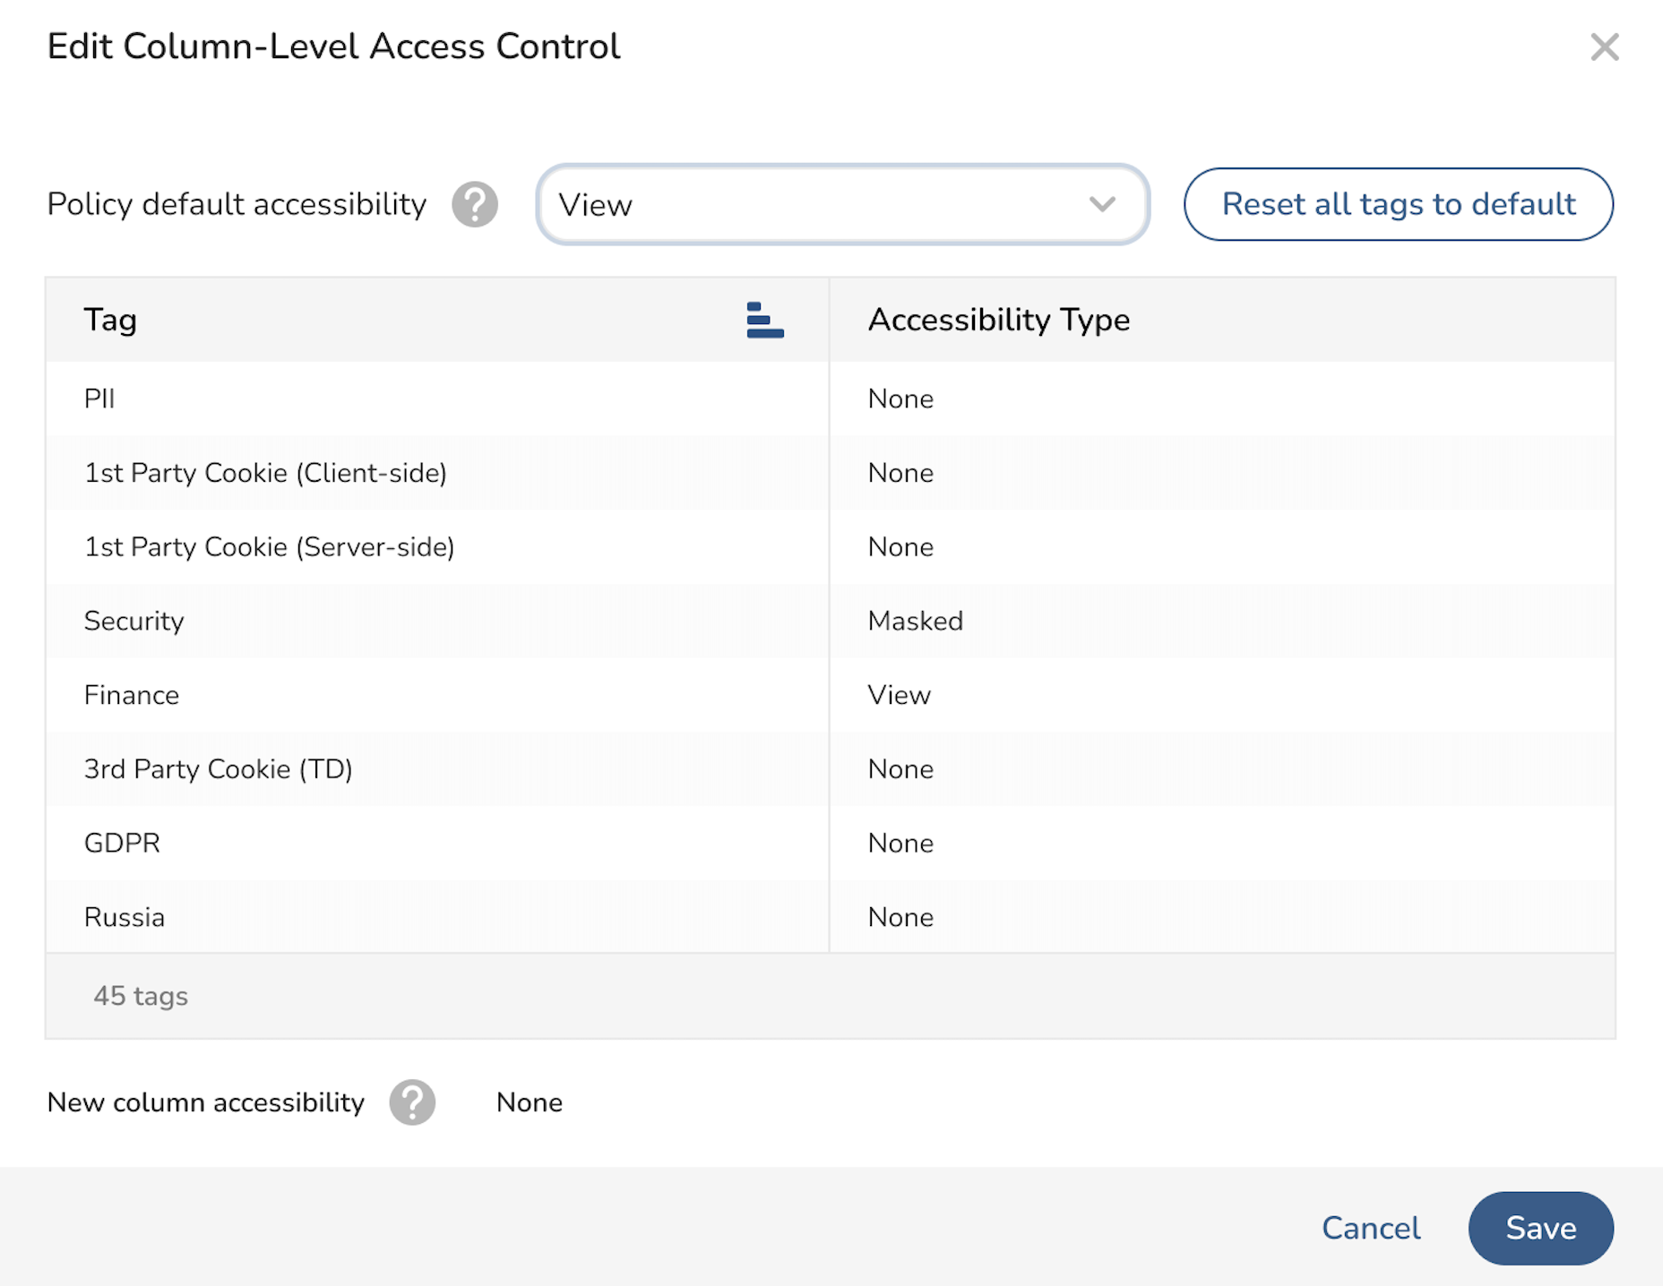Click the chevron arrow in the View dropdown
1663x1286 pixels.
point(1102,205)
